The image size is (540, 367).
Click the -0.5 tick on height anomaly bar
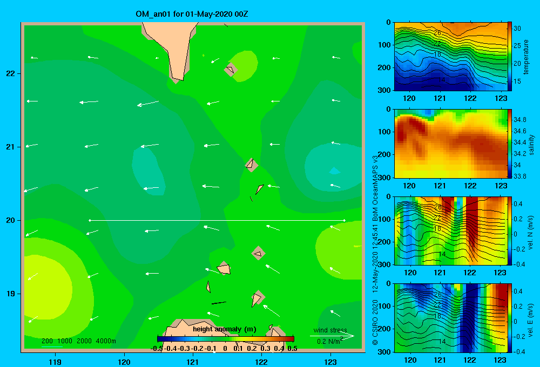click(157, 349)
